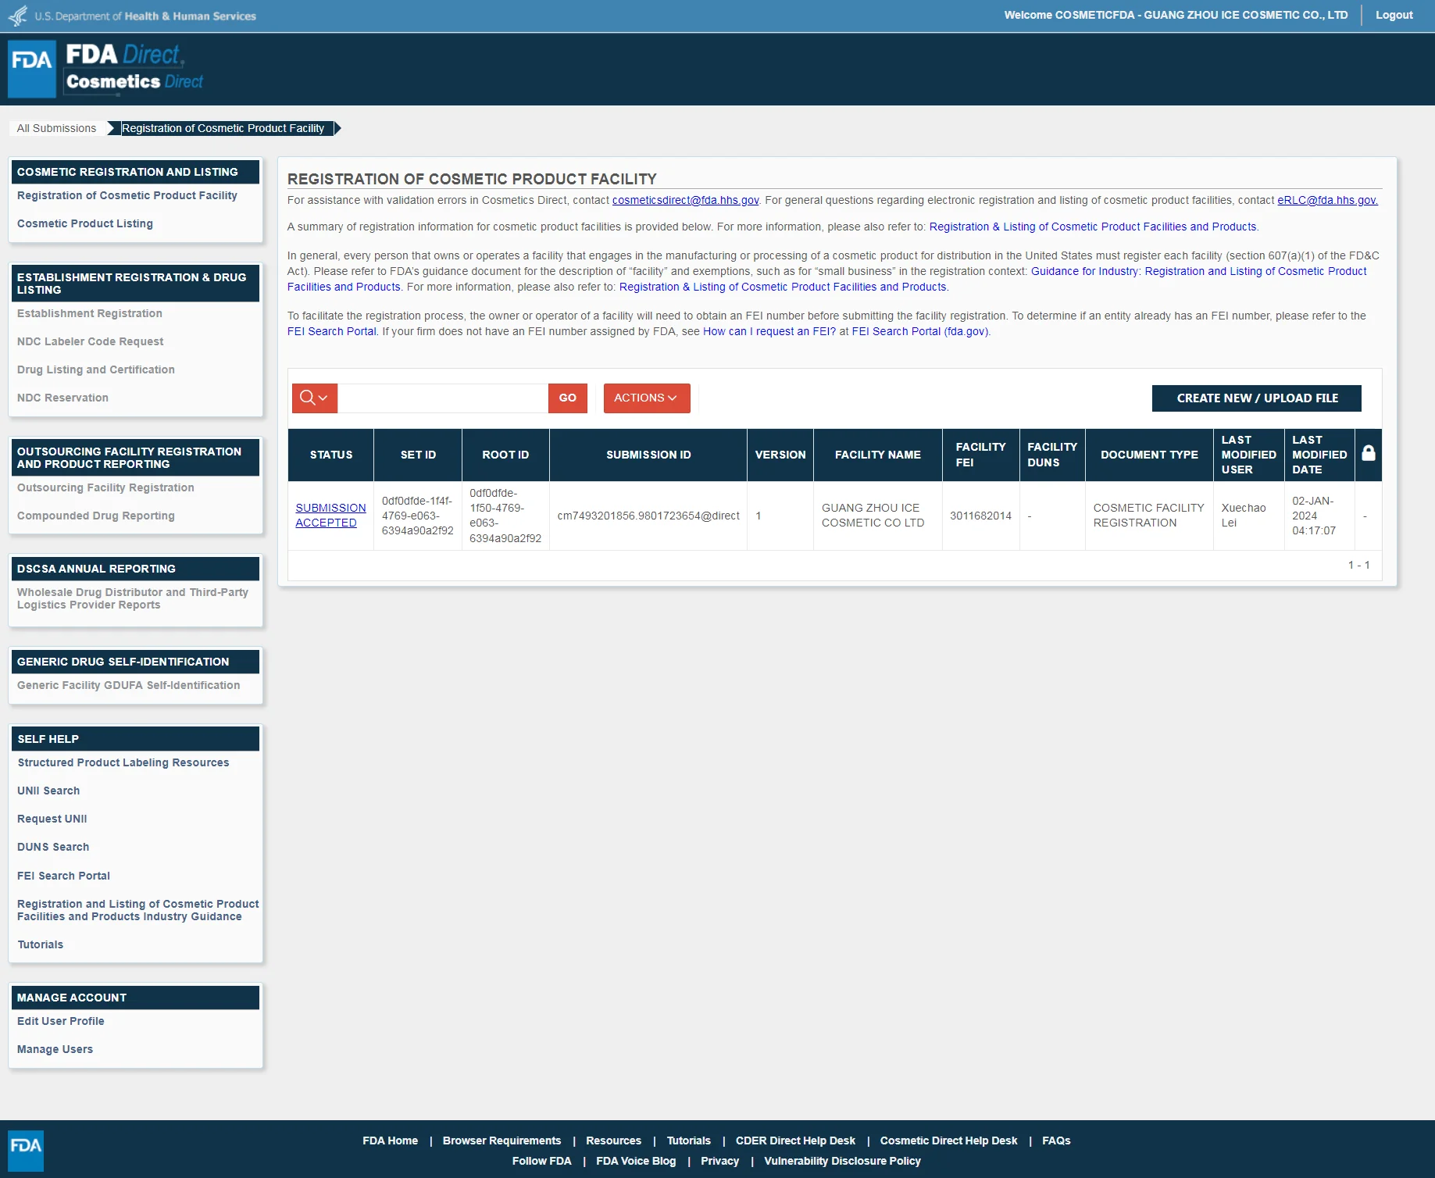This screenshot has height=1178, width=1435.
Task: Select Compounded Drug Reporting
Action: (96, 516)
